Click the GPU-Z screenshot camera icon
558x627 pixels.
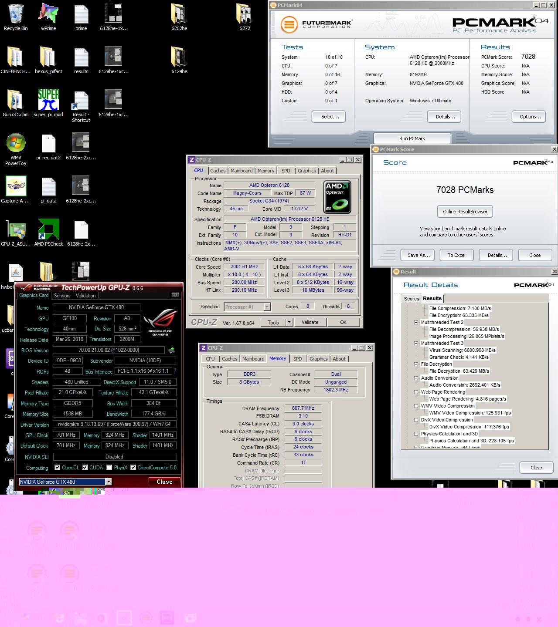[x=175, y=295]
